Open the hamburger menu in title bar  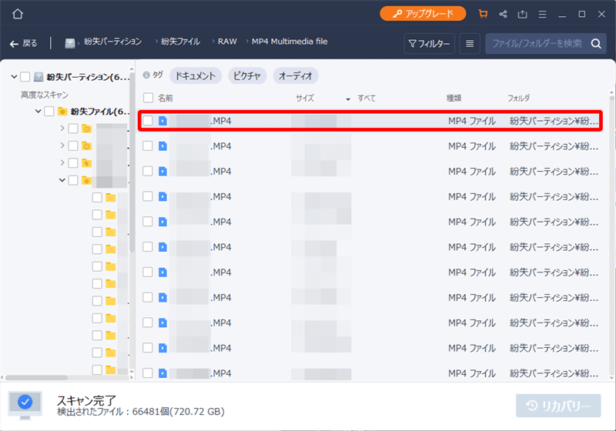pyautogui.click(x=543, y=14)
